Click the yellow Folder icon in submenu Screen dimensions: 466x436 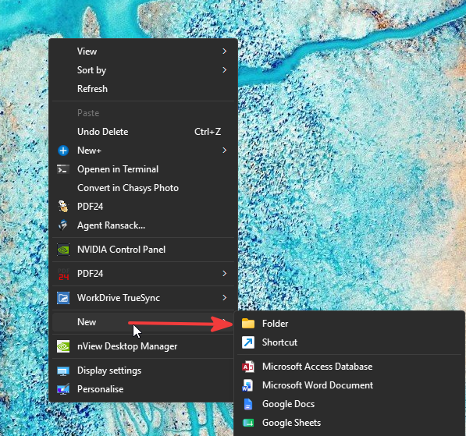248,324
